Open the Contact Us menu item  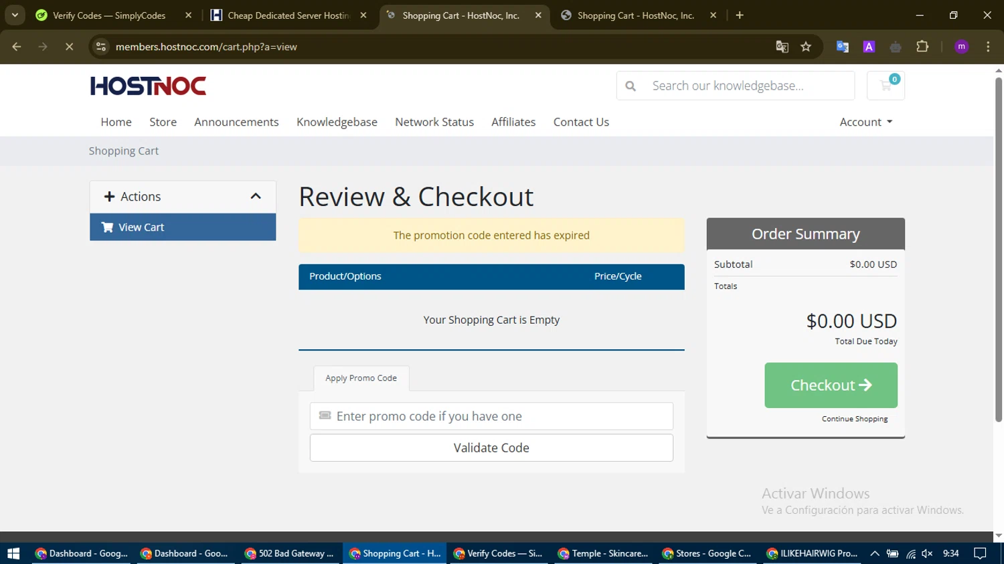(x=581, y=122)
